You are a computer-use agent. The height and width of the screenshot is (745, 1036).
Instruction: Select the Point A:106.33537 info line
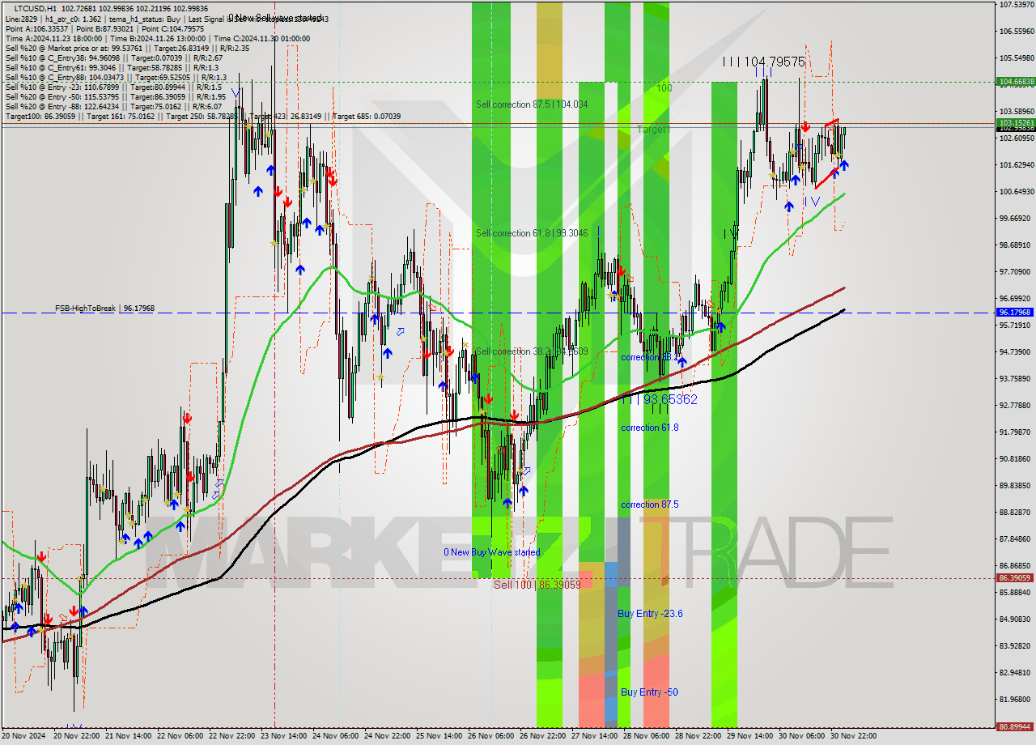(104, 28)
